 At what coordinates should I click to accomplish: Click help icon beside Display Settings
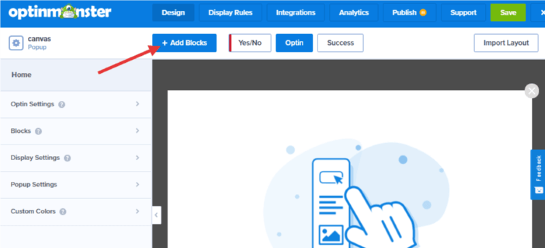click(x=67, y=158)
